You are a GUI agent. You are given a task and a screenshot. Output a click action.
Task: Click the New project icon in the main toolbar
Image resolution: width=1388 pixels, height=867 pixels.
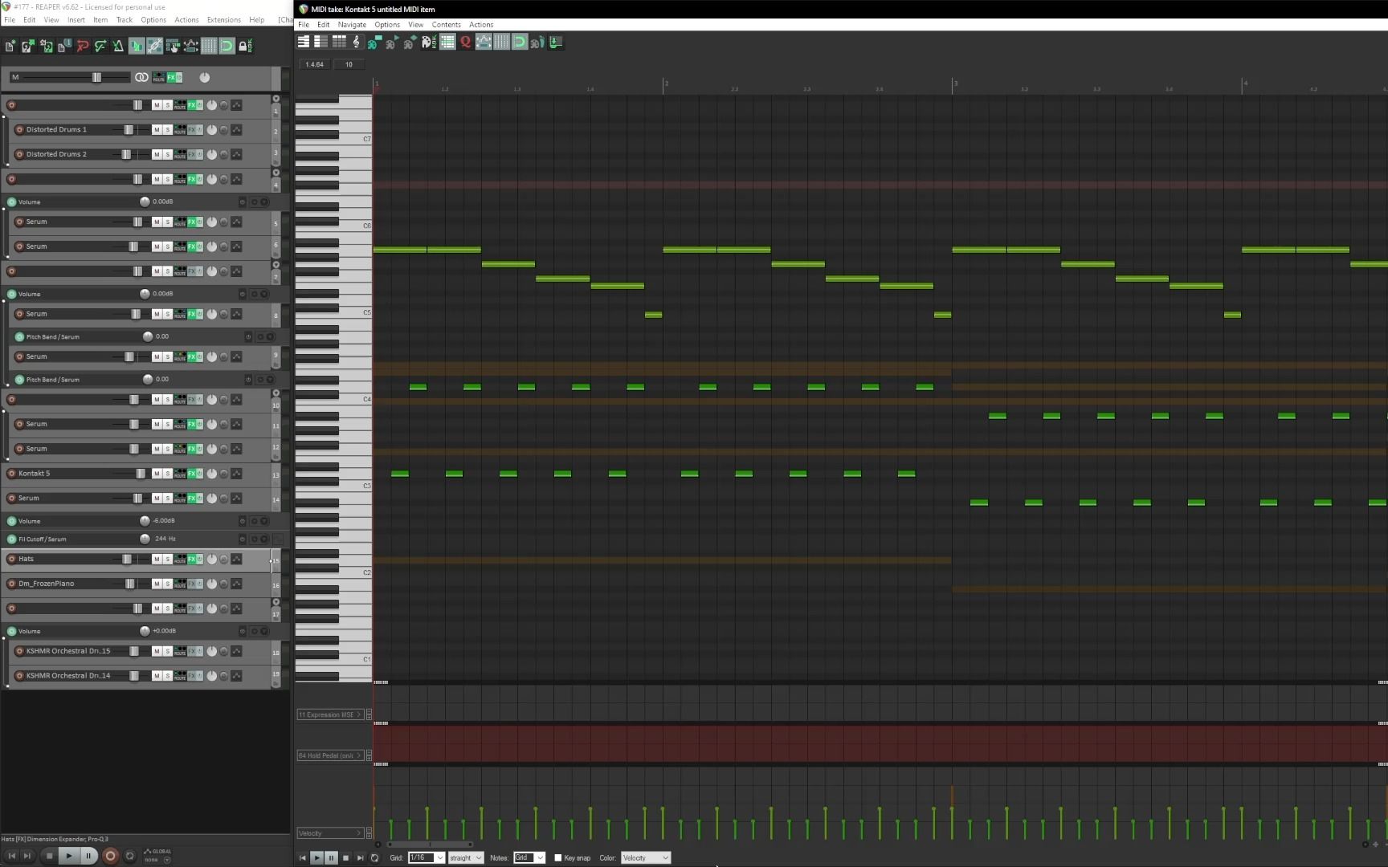10,47
